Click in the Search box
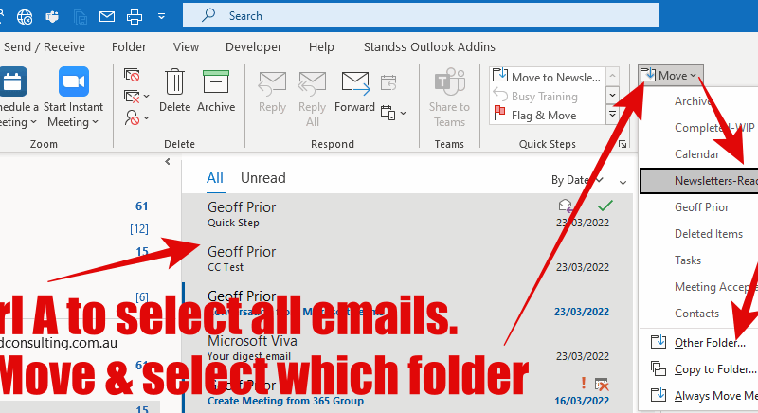This screenshot has width=758, height=413. point(379,15)
